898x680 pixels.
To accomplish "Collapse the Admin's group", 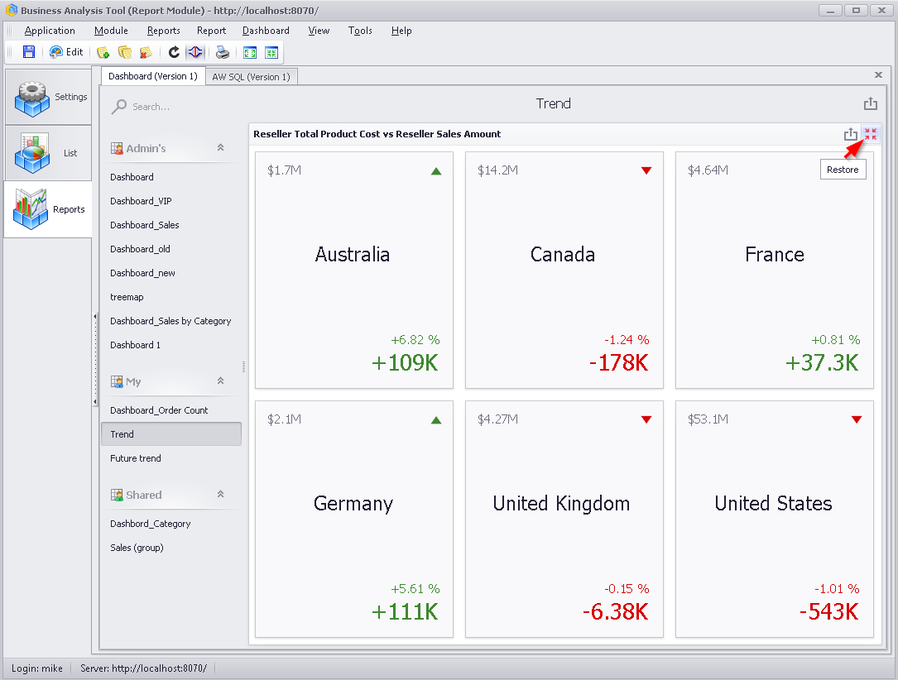I will pyautogui.click(x=220, y=148).
